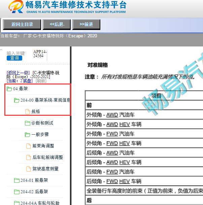203x205 pixels.
Task: Open the 驾驶高度测量 page
Action: click(45, 169)
